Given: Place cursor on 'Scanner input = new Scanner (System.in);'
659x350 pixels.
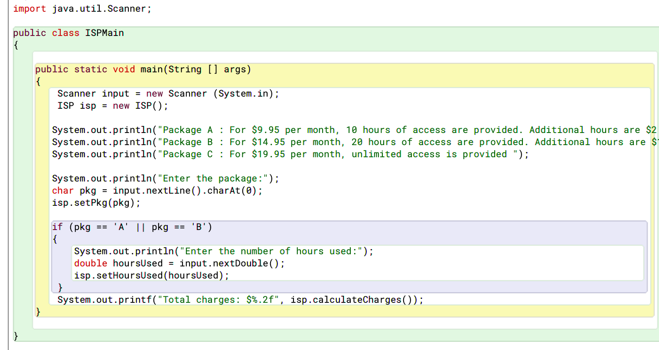Looking at the screenshot, I should coord(168,94).
